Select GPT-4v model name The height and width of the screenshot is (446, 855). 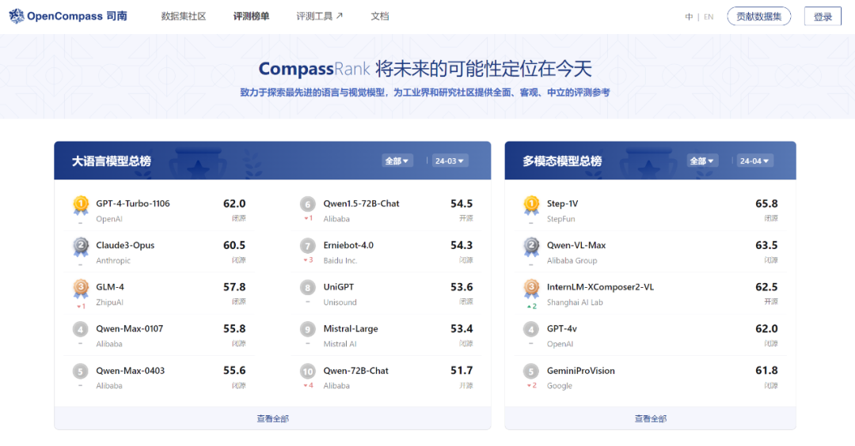(562, 329)
